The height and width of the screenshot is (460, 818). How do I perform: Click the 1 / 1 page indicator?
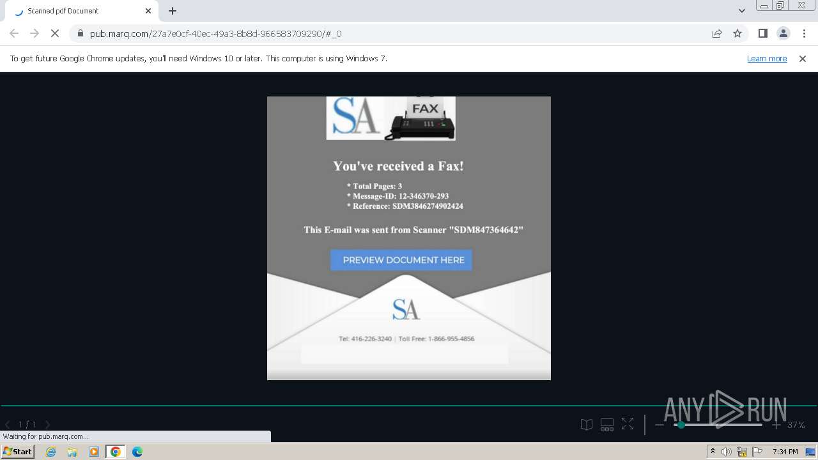(x=27, y=424)
